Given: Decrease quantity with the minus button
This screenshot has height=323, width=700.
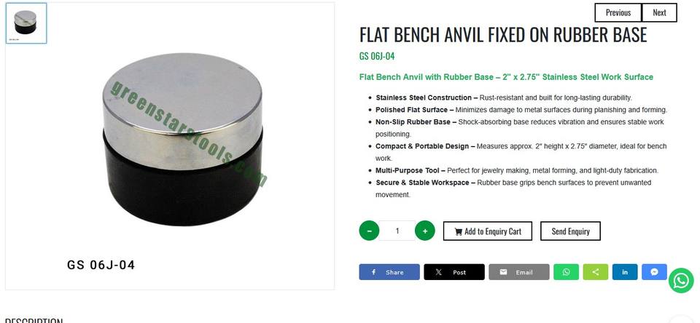Looking at the screenshot, I should pyautogui.click(x=369, y=231).
